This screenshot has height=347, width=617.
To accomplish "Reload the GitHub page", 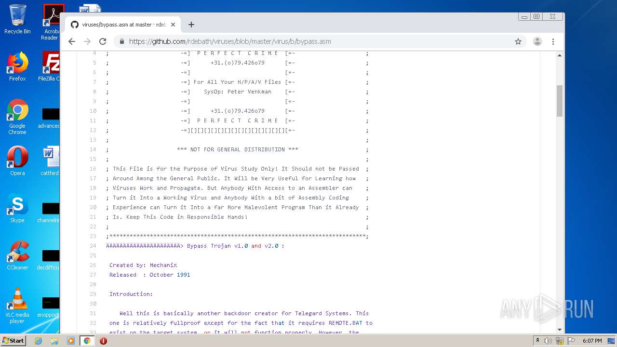I will pos(103,41).
